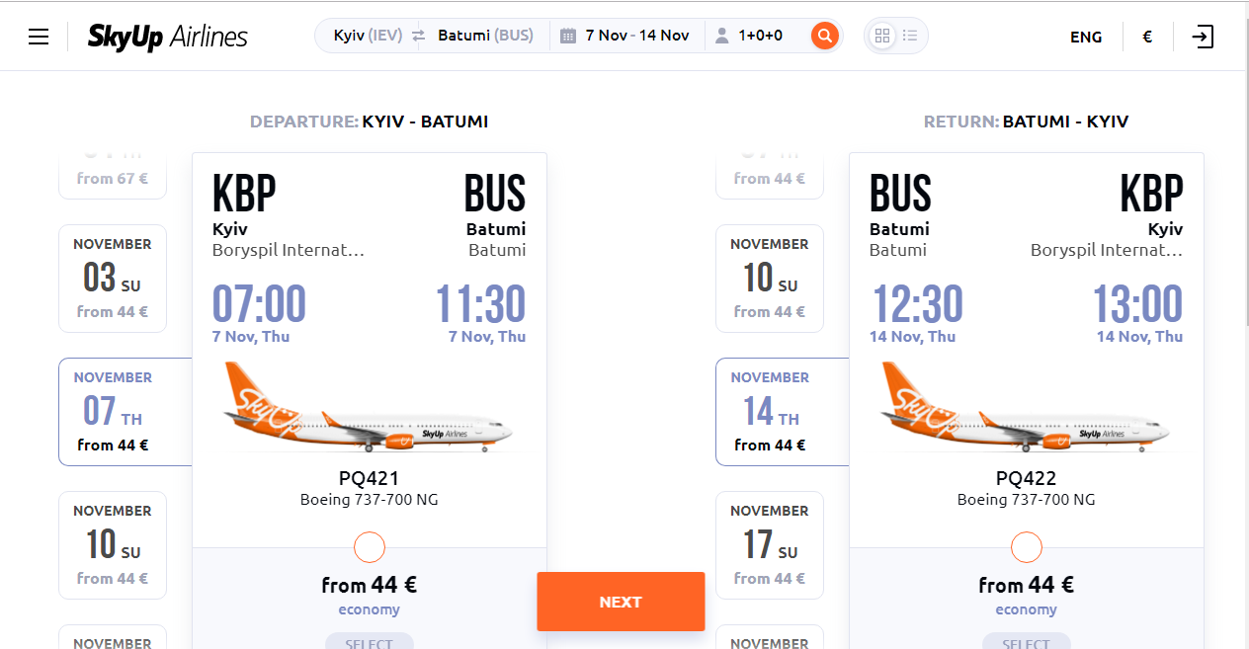1249x649 pixels.
Task: Click the orange search magnifier icon
Action: [x=825, y=37]
